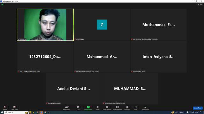The height and width of the screenshot is (114, 204).
Task: Click the green encryption shield icon
Action: click(2, 4)
